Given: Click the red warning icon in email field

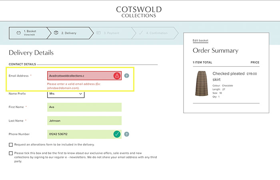Looking at the screenshot, I should (x=117, y=76).
